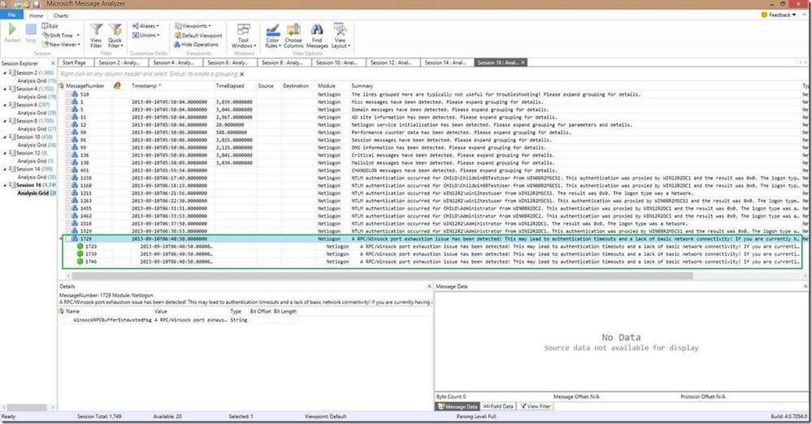The image size is (812, 424).
Task: Close the Session Explorer panel
Action: (x=52, y=63)
